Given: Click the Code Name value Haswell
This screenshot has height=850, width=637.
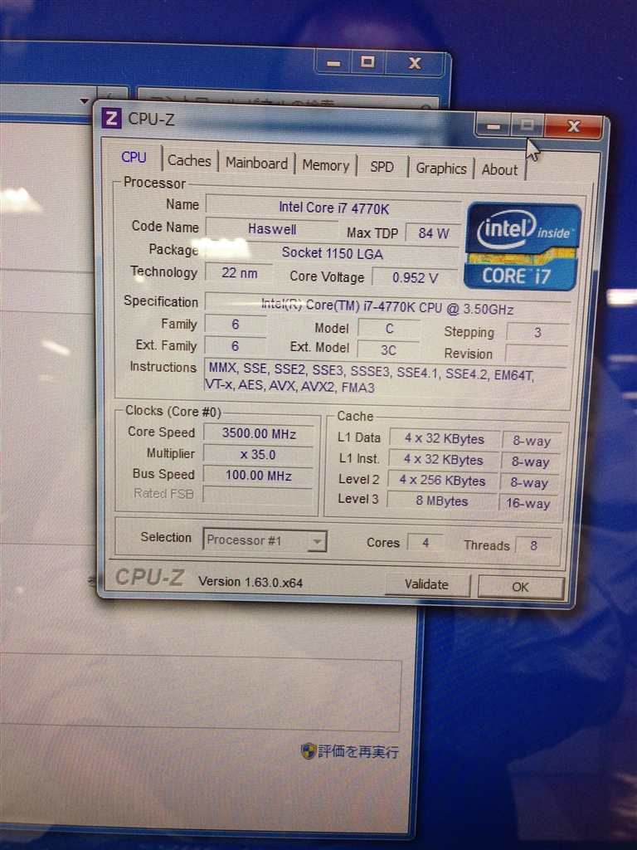Looking at the screenshot, I should 271,229.
